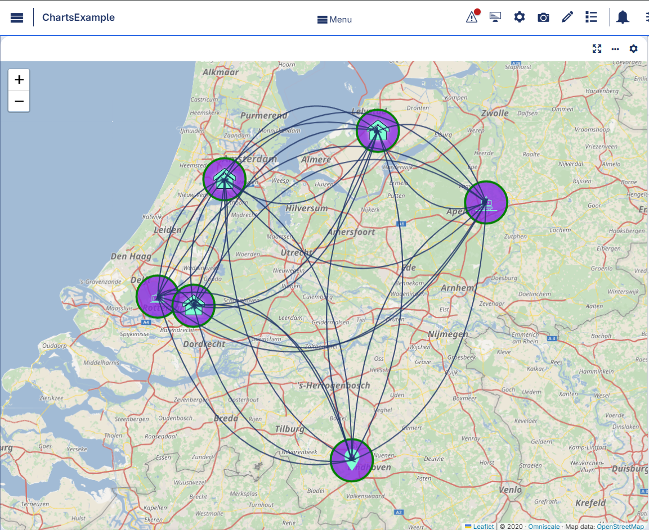Click the monitor display icon in the toolbar
The image size is (649, 530).
click(495, 17)
